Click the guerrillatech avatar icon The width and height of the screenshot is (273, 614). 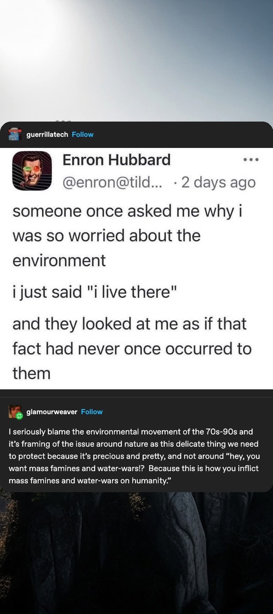[15, 134]
